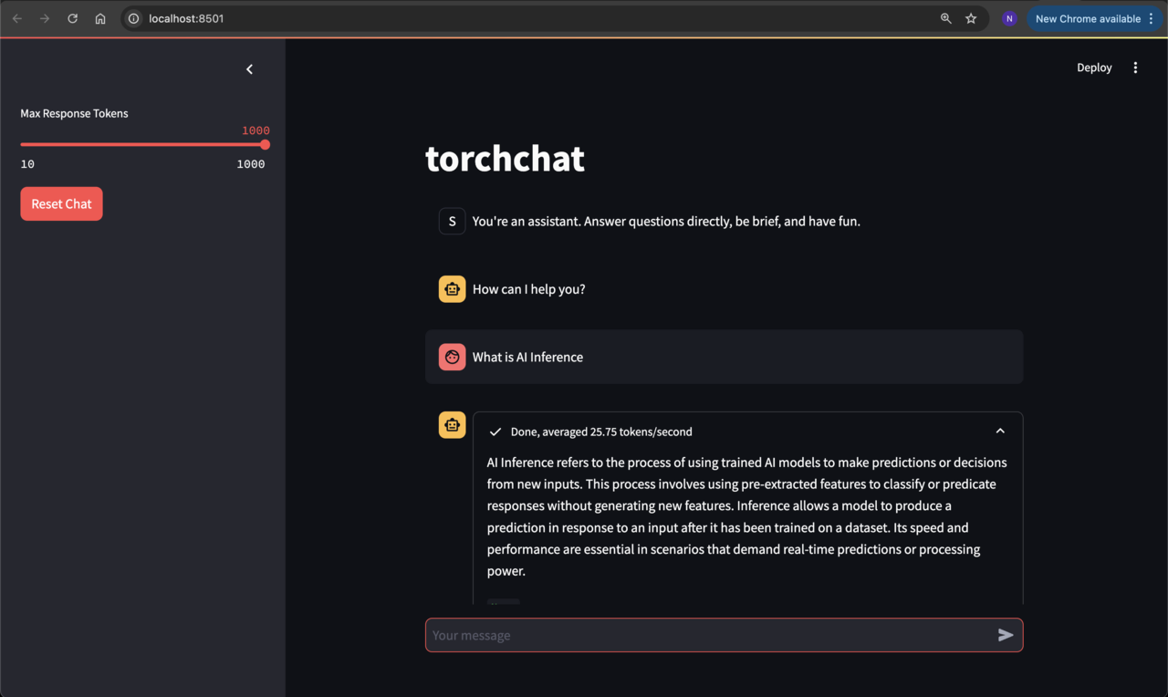Collapse the 'Done, averaged 25.75 tokens/second' status expander

pyautogui.click(x=1000, y=431)
